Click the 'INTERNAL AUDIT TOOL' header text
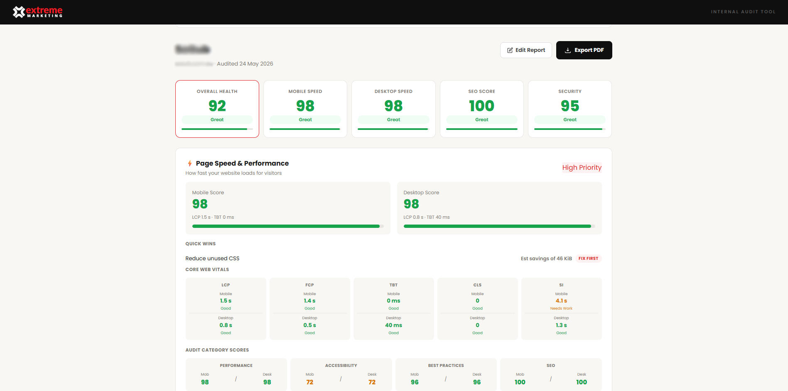Image resolution: width=788 pixels, height=391 pixels. click(743, 12)
